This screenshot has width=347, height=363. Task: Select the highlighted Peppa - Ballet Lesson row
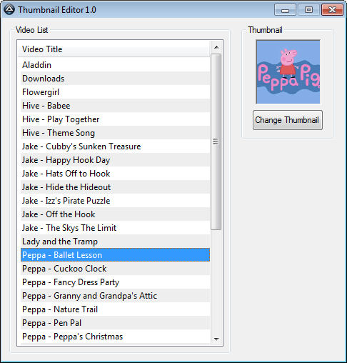[x=115, y=255]
